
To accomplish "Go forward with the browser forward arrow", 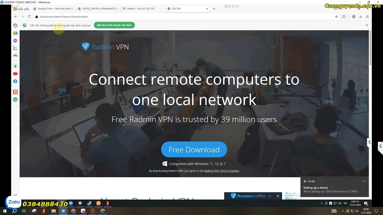I will [x=22, y=17].
